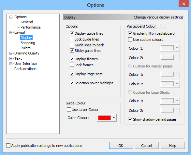The height and width of the screenshot is (155, 191).
Task: Toggle Display PageHints checkbox
Action: tap(72, 74)
